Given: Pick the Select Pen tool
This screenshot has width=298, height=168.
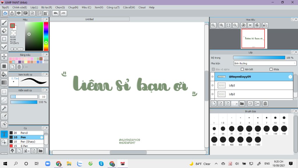Looking at the screenshot, I should 4,116.
